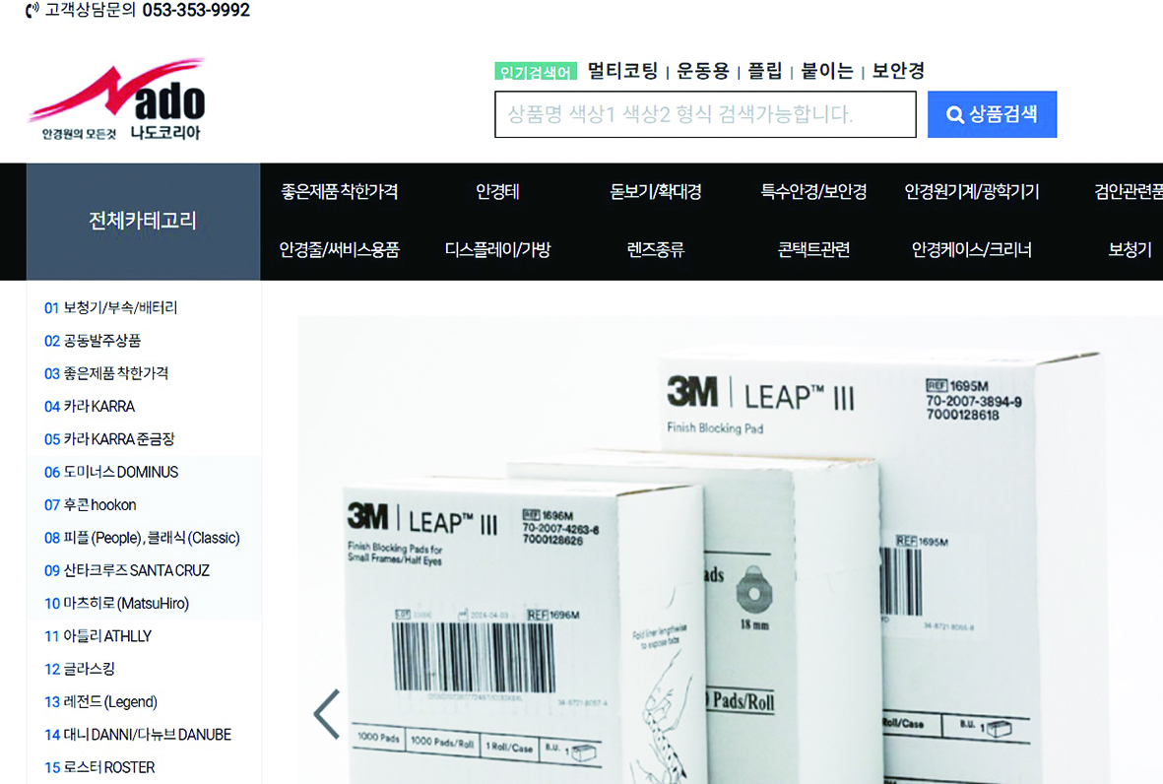Click the previous slide arrow on banner
Viewport: 1163px width, 784px height.
point(326,713)
